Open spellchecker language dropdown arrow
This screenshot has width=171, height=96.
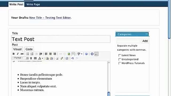tap(82, 54)
